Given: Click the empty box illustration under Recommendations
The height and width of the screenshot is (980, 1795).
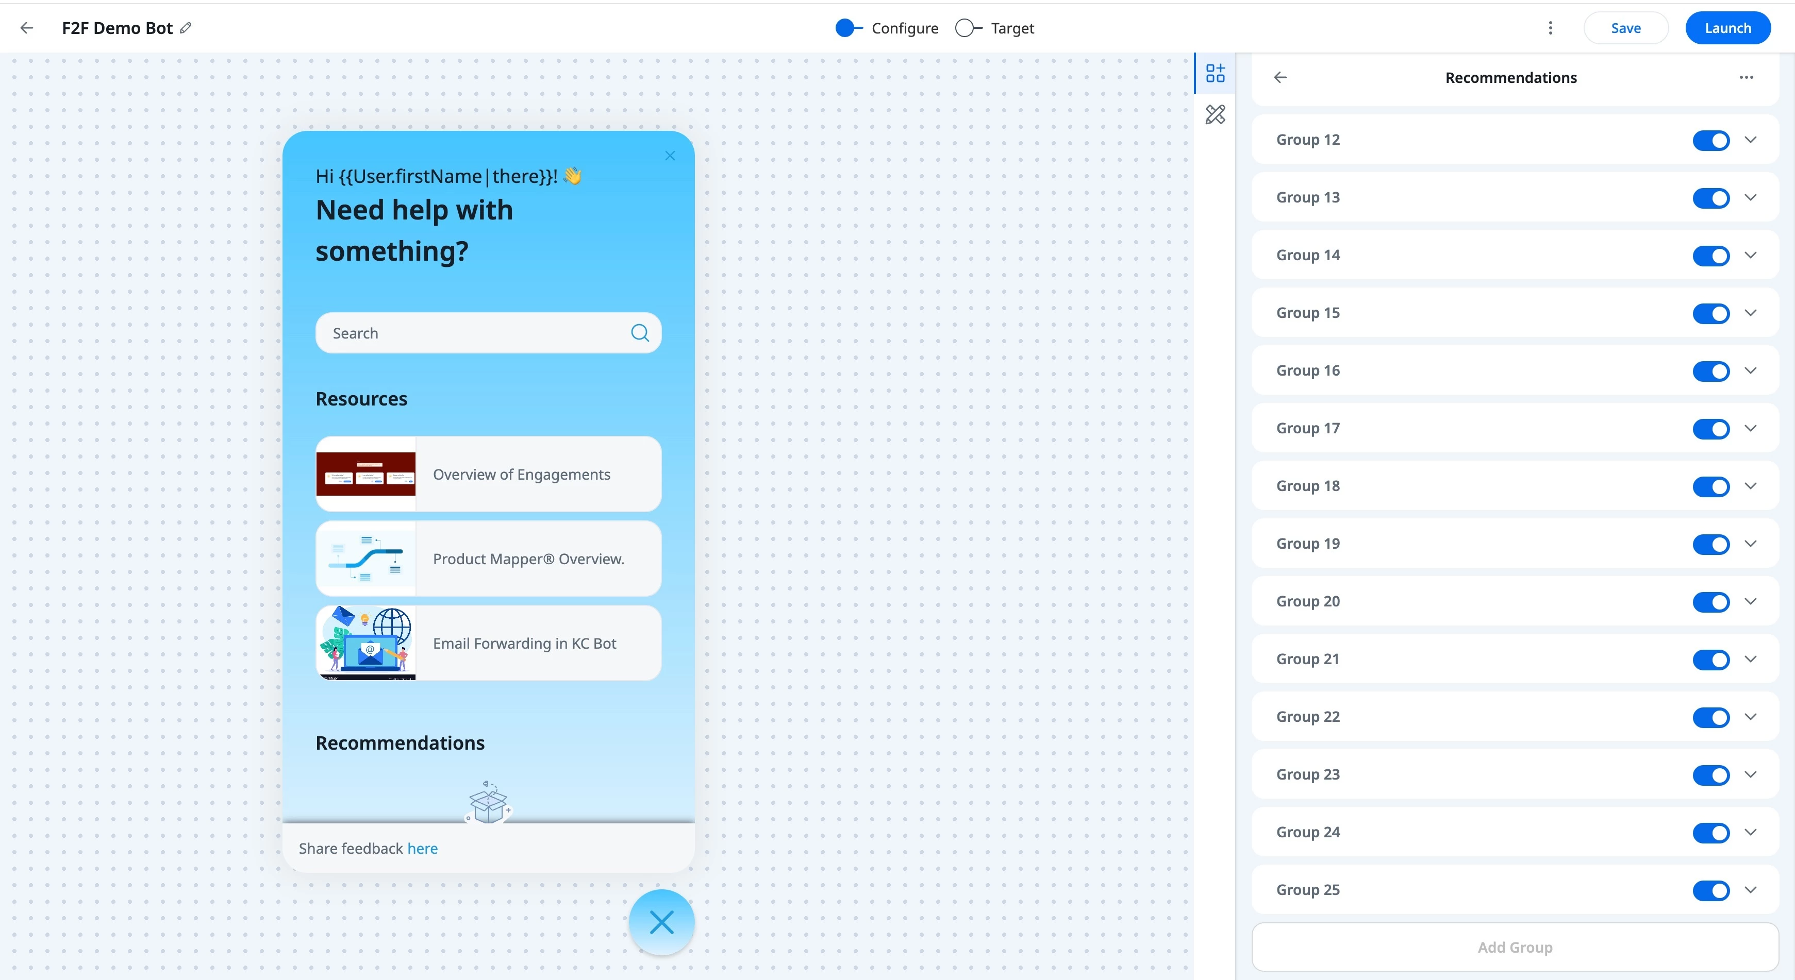Looking at the screenshot, I should click(x=489, y=802).
